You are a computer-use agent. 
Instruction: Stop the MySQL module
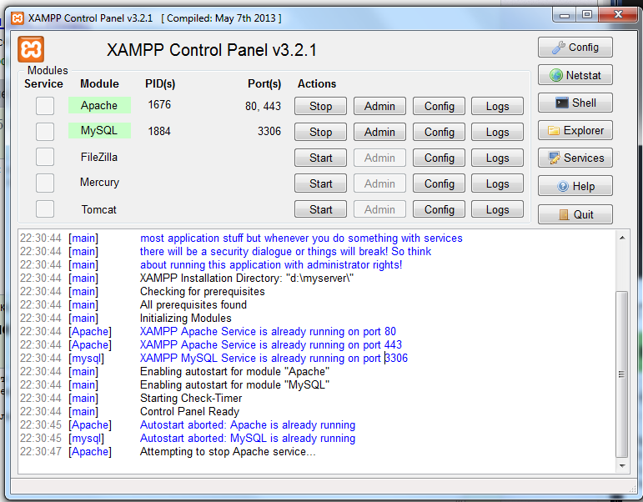tap(321, 132)
